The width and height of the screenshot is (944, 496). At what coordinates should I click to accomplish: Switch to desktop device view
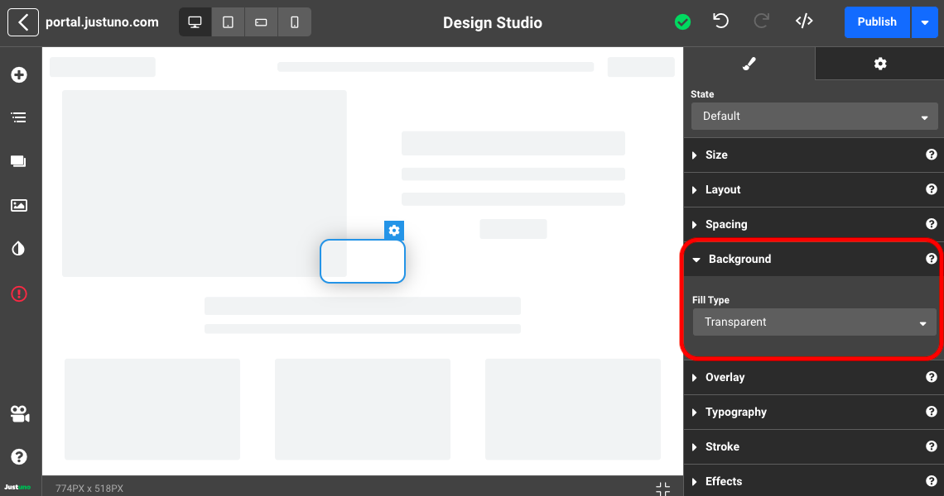click(x=195, y=22)
